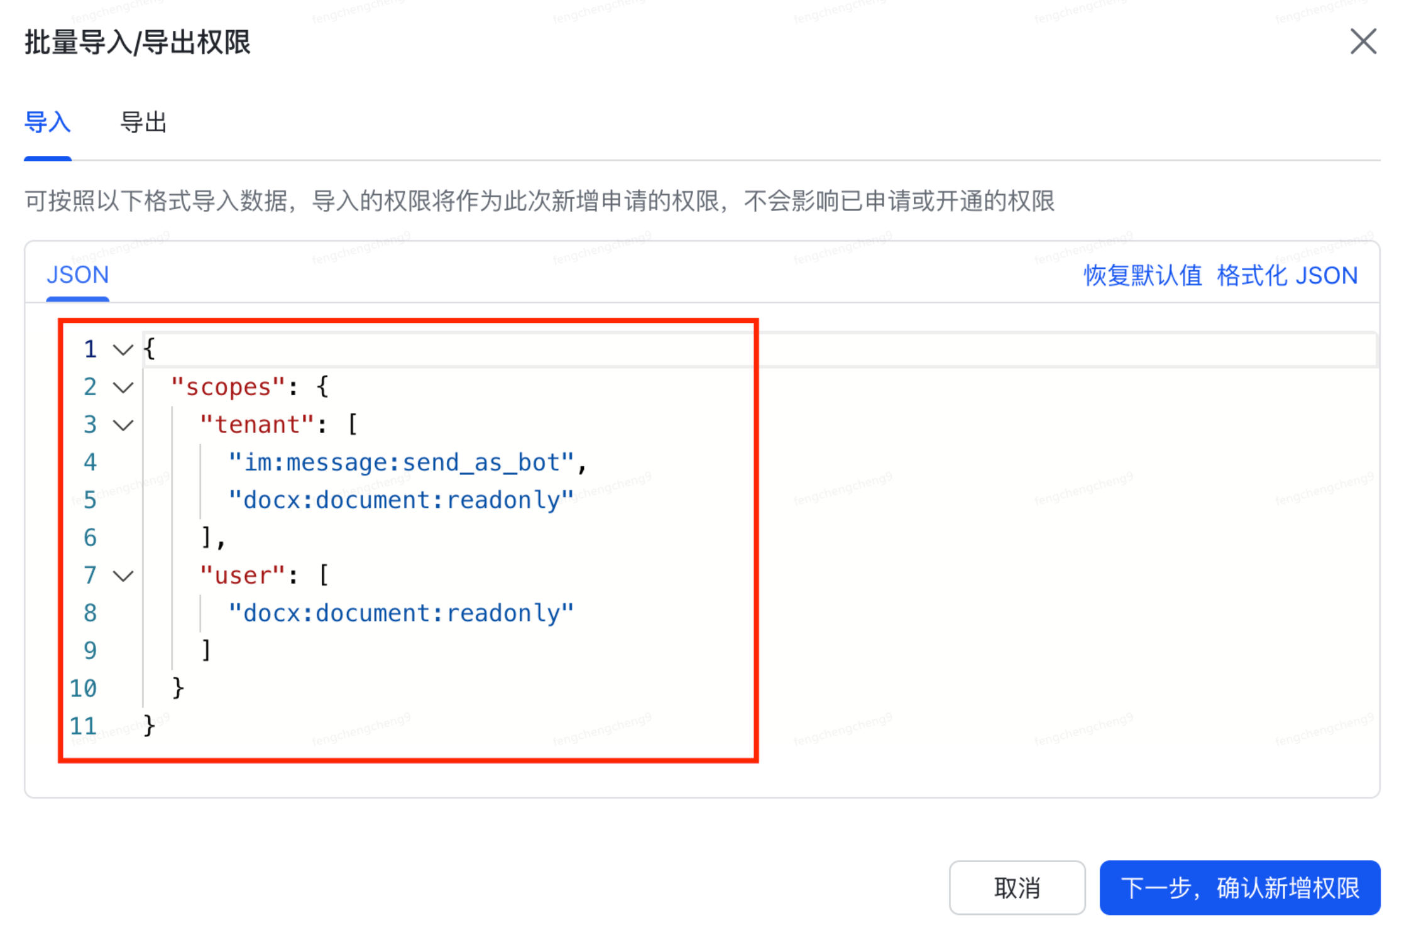Image resolution: width=1404 pixels, height=935 pixels.
Task: Collapse the tenant array on line 3
Action: tap(122, 425)
